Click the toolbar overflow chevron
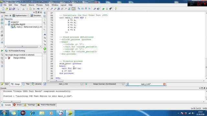 [47, 9]
